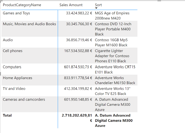The image size is (185, 133).
Task: Select the Cell phones category cell
Action: click(x=13, y=51)
